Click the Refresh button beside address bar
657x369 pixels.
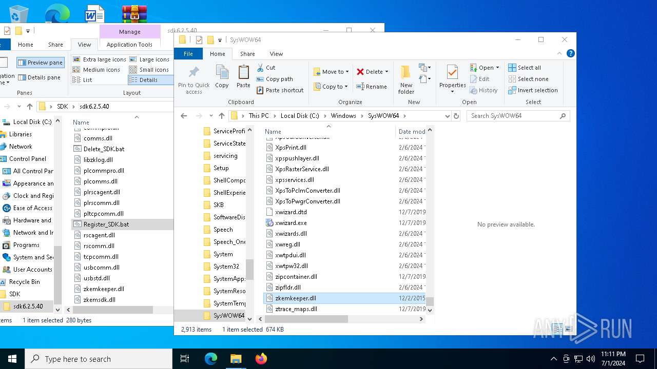[x=456, y=116]
